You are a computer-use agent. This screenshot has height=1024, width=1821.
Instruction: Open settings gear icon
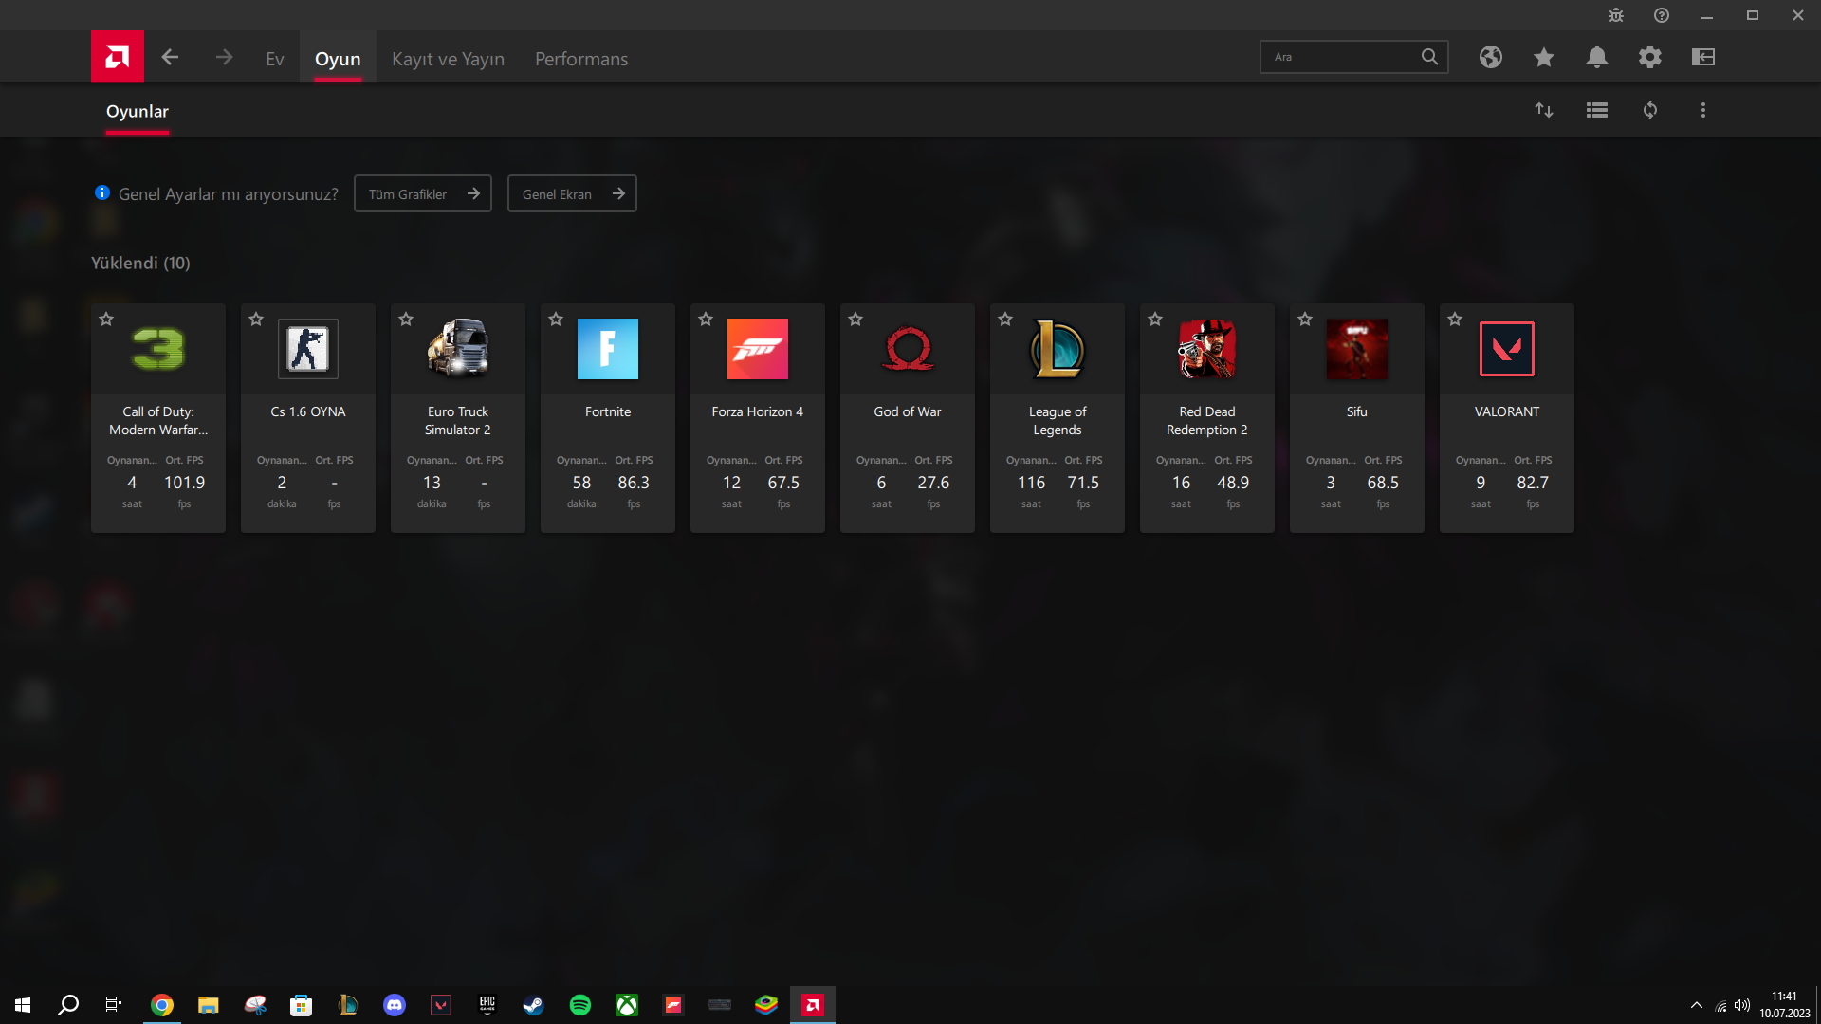click(x=1649, y=57)
